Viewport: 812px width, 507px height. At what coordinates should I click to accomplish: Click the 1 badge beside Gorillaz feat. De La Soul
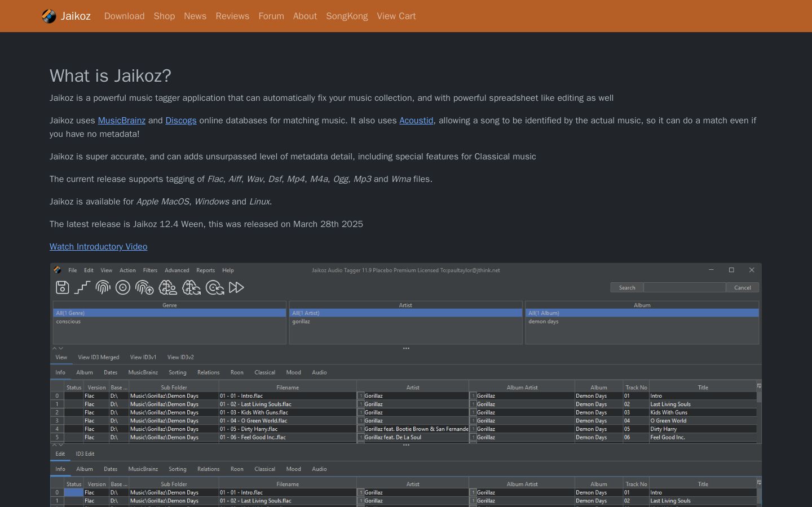tap(361, 437)
